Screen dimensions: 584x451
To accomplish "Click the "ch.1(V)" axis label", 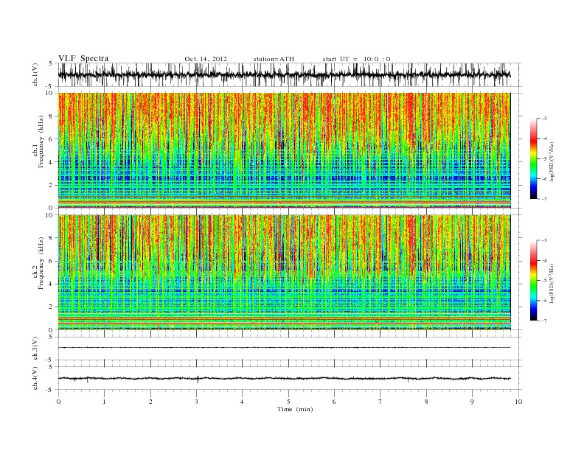I will (x=35, y=74).
